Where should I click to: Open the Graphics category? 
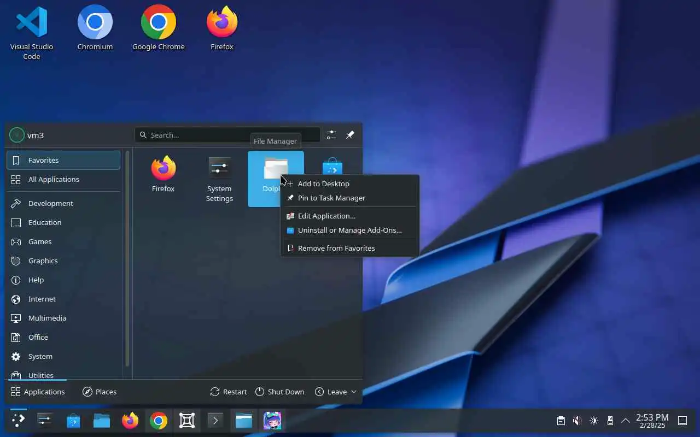(63, 261)
